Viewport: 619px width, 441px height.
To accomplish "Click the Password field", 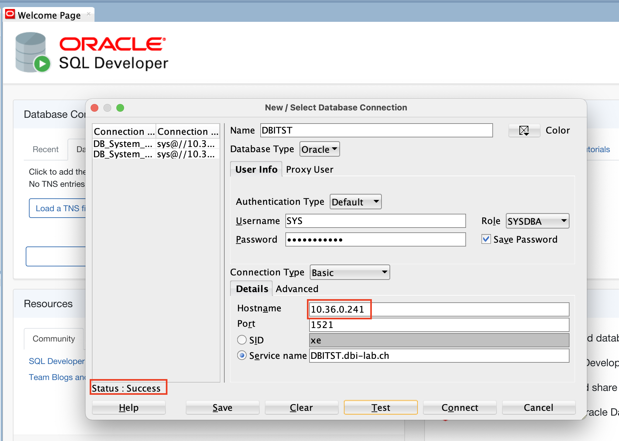I will (375, 239).
